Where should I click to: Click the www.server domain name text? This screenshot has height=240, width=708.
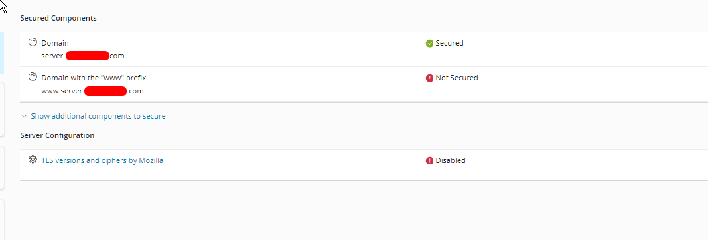pyautogui.click(x=92, y=91)
